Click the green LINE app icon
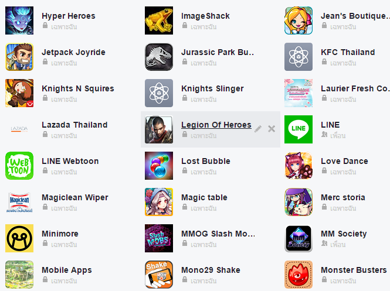 299,129
